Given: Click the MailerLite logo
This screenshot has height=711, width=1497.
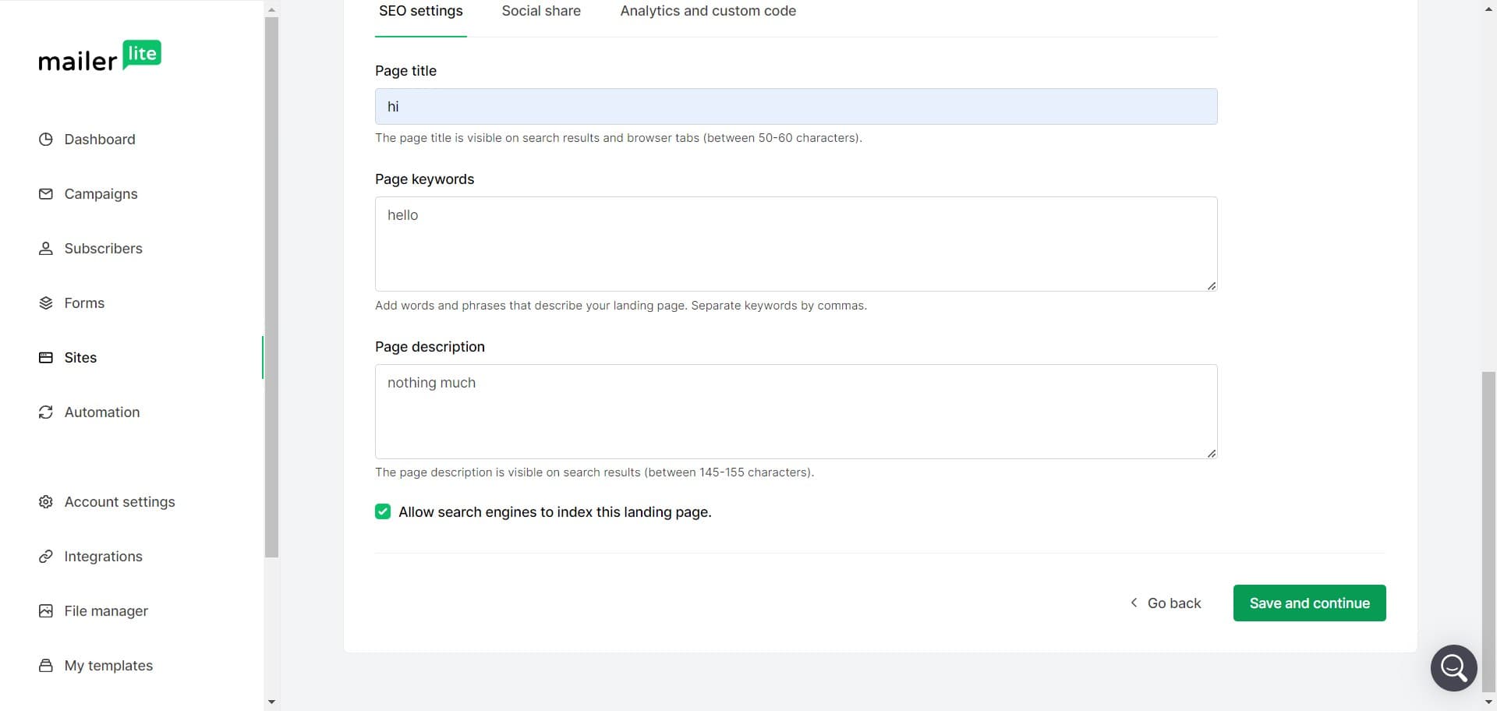Looking at the screenshot, I should coord(100,57).
